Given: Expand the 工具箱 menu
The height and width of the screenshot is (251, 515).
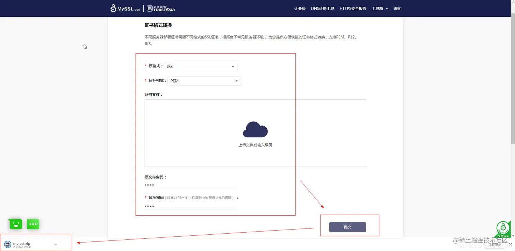Looking at the screenshot, I should point(379,9).
